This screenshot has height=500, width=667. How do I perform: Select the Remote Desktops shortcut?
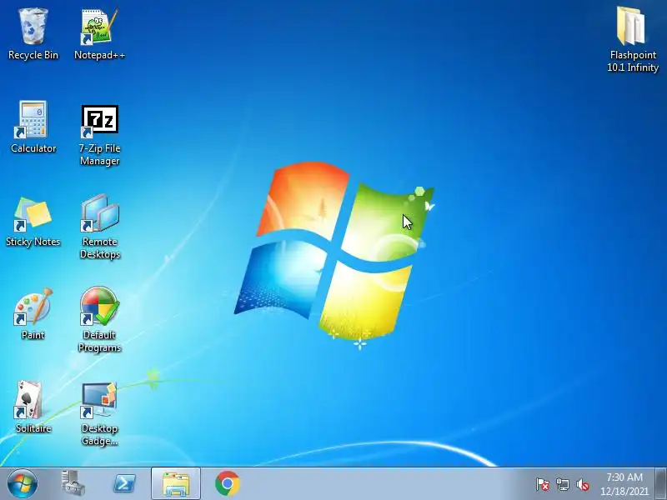tap(99, 226)
